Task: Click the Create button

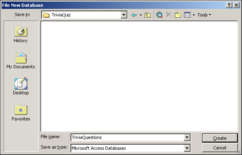Action: (220, 138)
